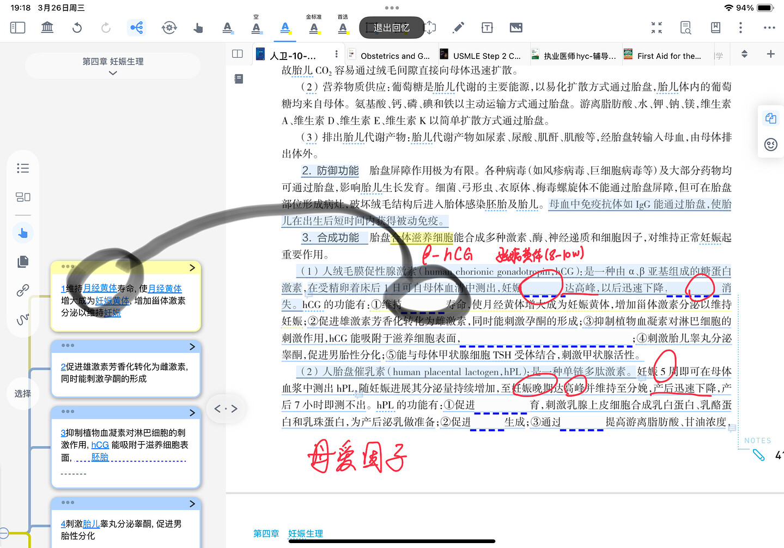
Task: Expand the card 促进雄激素芳香化 arrow
Action: click(x=192, y=347)
